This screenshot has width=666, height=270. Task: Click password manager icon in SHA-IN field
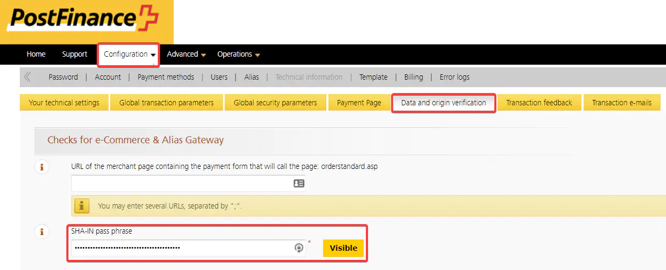[x=299, y=248]
